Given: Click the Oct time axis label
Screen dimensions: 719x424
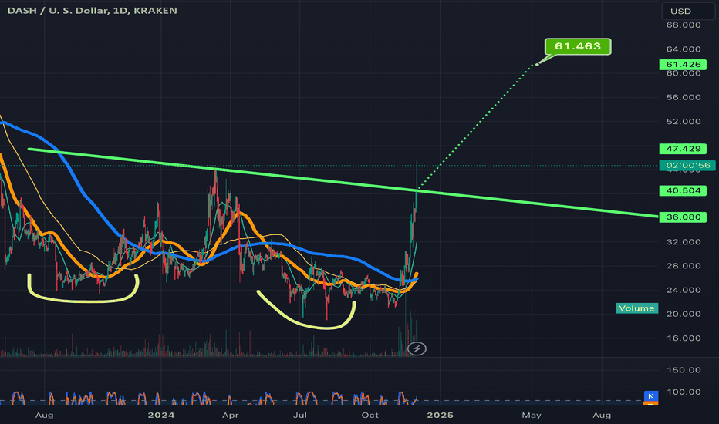Looking at the screenshot, I should click(x=370, y=416).
